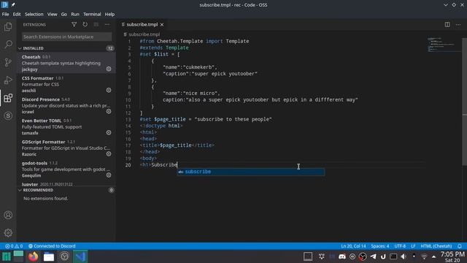Screen dimensions: 467x263
Task: Open manage gear for Even Better TOML
Action: point(109,132)
